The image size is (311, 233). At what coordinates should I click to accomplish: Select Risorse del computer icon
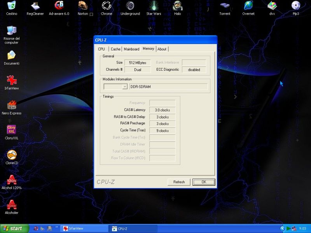point(12,35)
